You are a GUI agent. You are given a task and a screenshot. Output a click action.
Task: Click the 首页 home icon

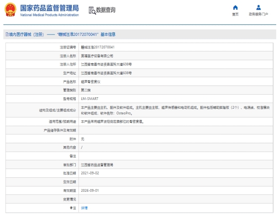click(235, 8)
